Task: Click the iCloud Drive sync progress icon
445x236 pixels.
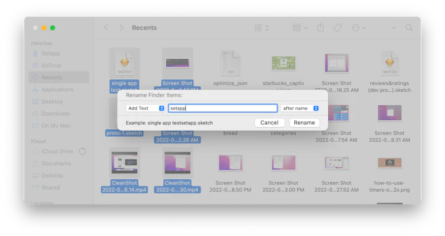Action: pyautogui.click(x=82, y=152)
